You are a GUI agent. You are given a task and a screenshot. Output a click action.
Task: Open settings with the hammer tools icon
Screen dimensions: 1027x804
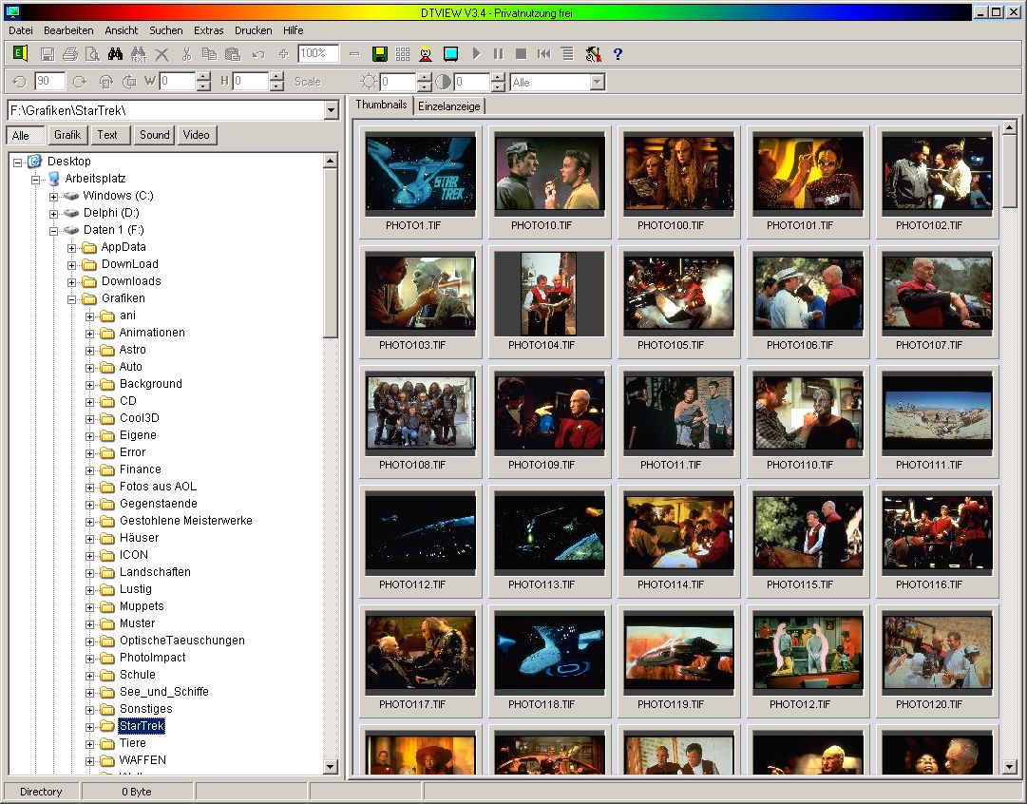click(x=594, y=54)
